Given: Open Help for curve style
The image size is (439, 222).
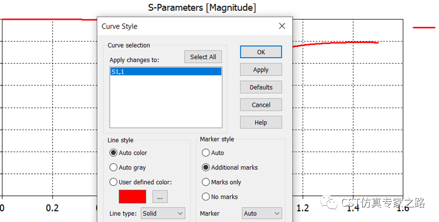Looking at the screenshot, I should [261, 122].
